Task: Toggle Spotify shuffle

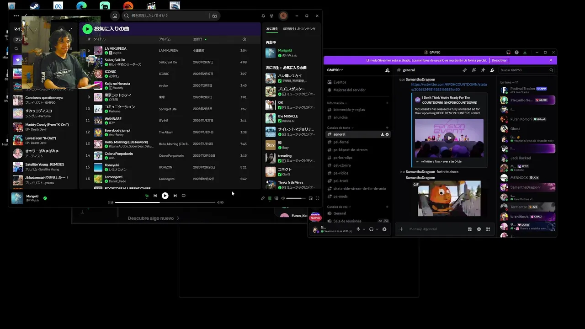Action: pos(147,196)
